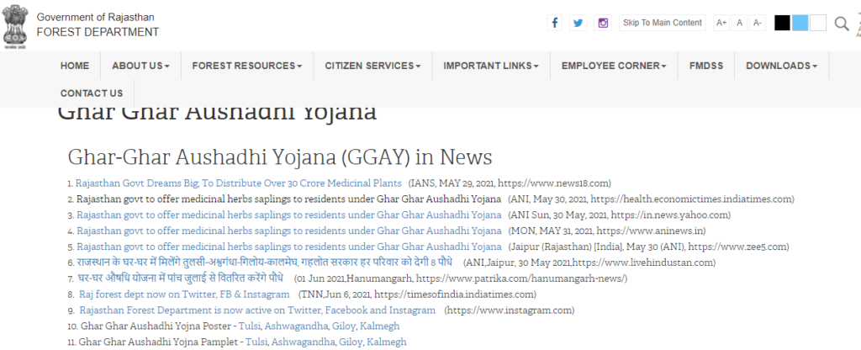Expand the EMPLOYEE CORNER dropdown menu
The width and height of the screenshot is (861, 350).
pyautogui.click(x=614, y=66)
